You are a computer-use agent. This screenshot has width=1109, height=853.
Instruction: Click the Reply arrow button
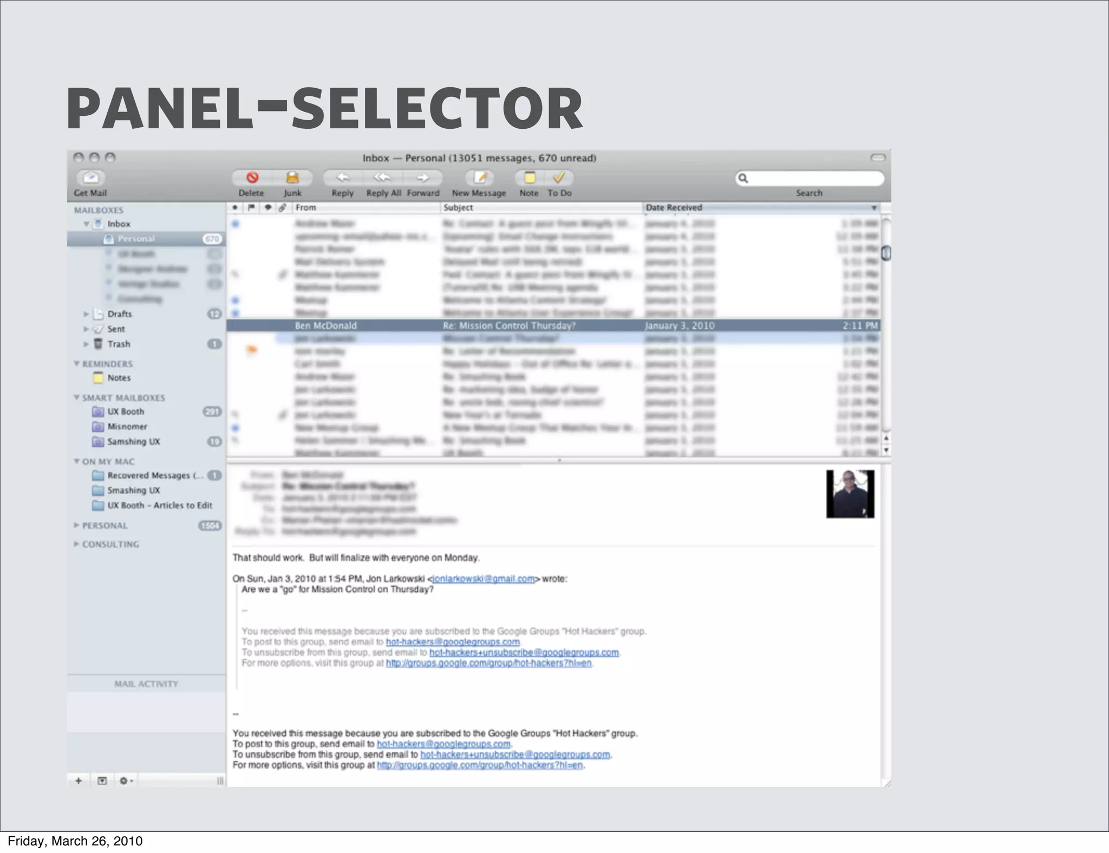click(x=342, y=178)
